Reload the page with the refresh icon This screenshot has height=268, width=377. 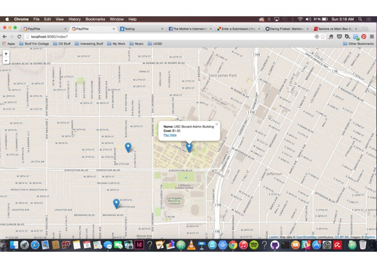point(19,36)
